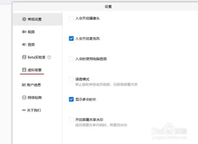Click the 入会开启摄像头 label text
This screenshot has width=198, height=144.
point(88,18)
